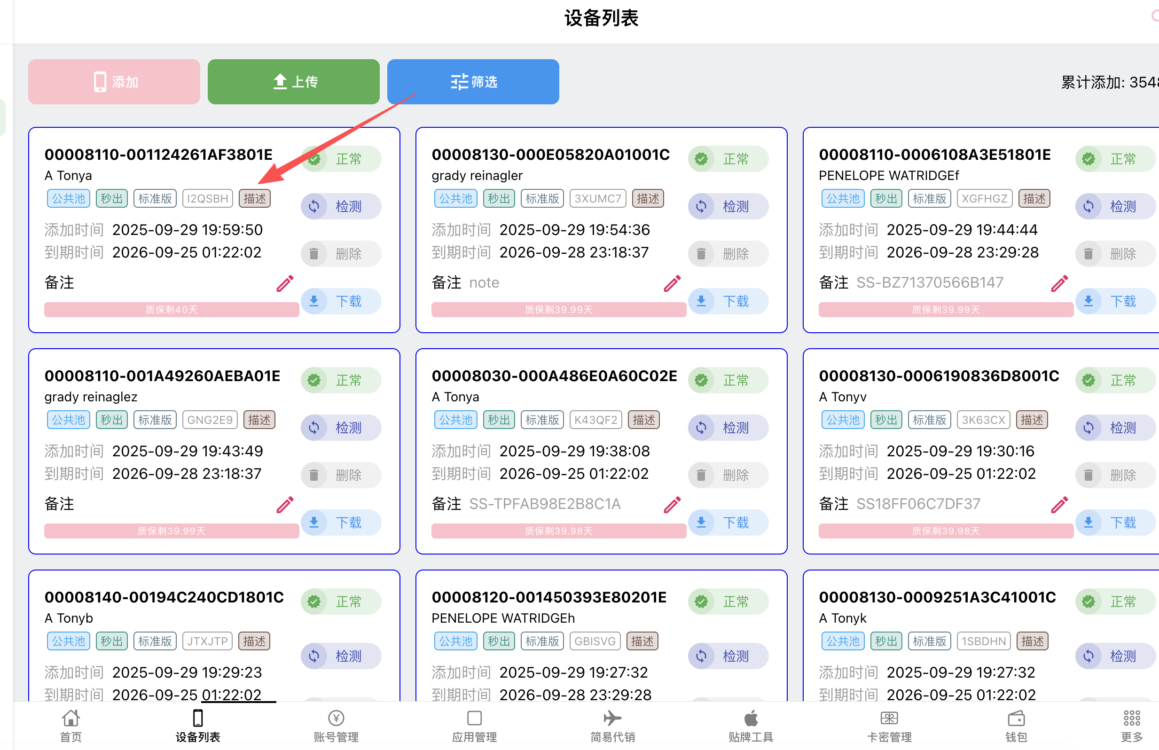Switch to 账号管理 tab
The height and width of the screenshot is (750, 1159).
pyautogui.click(x=336, y=725)
